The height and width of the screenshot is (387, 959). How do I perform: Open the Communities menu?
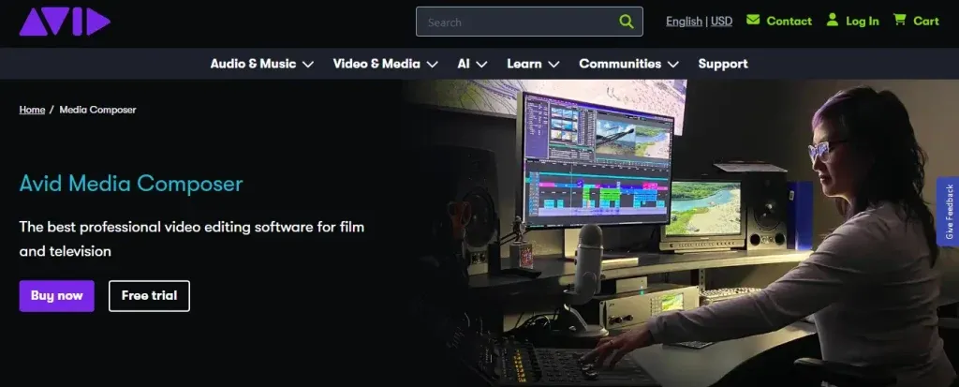(620, 64)
